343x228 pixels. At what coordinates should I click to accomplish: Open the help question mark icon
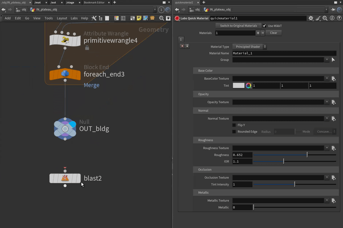point(339,18)
